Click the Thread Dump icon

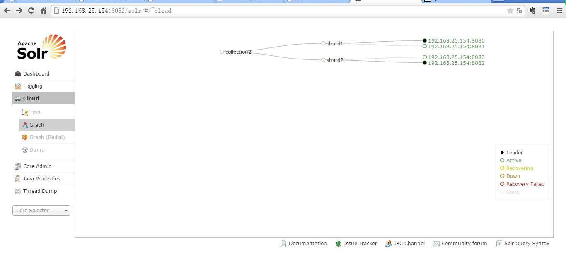coord(17,191)
